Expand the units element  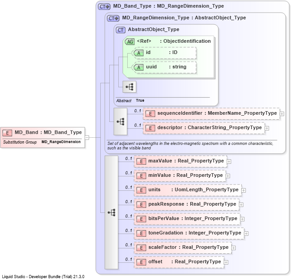(243, 190)
